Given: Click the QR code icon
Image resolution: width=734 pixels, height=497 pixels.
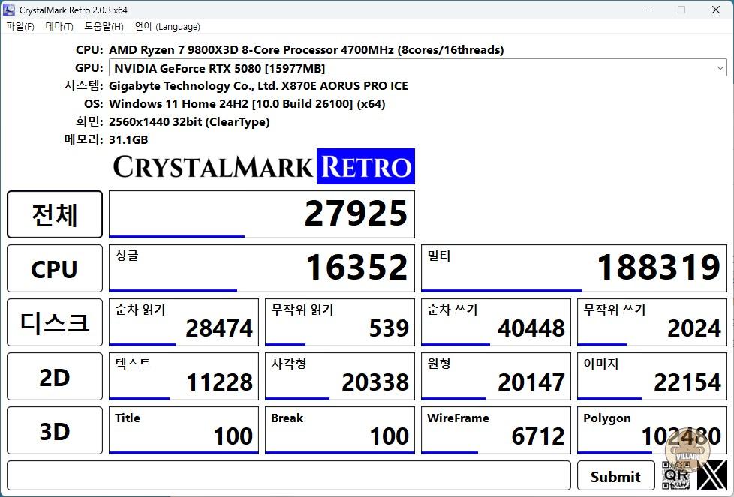Looking at the screenshot, I should pos(676,475).
